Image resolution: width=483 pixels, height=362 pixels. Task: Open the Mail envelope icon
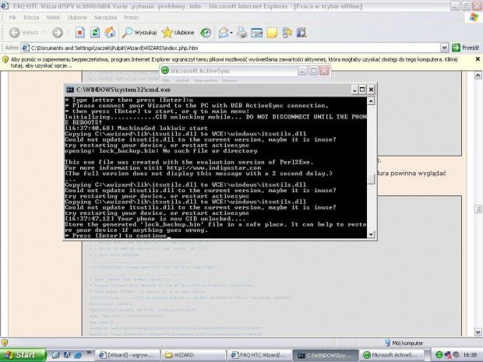[224, 33]
